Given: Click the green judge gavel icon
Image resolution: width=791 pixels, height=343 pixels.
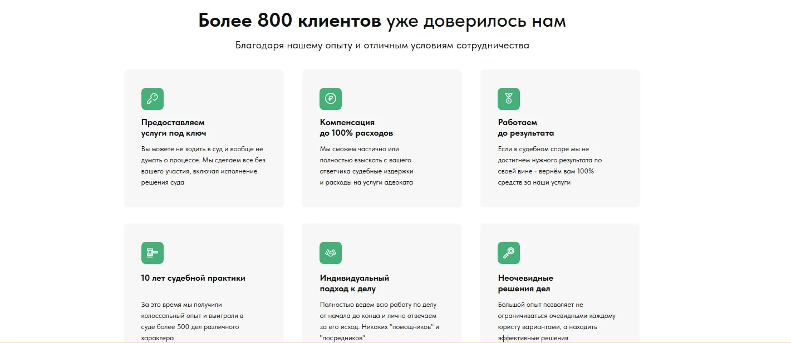Looking at the screenshot, I should click(x=153, y=253).
